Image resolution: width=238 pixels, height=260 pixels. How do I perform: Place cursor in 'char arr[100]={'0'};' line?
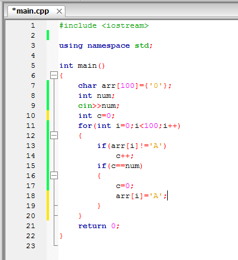(125, 85)
